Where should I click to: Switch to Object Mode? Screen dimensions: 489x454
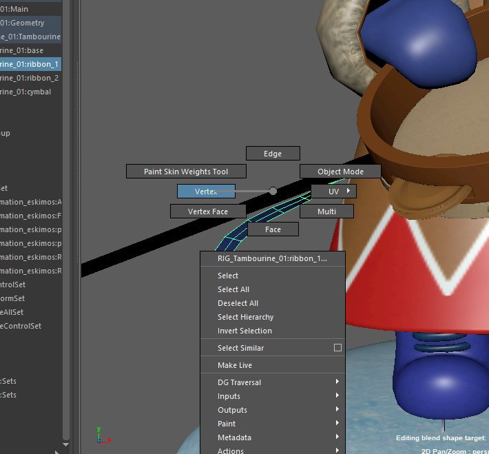point(340,172)
